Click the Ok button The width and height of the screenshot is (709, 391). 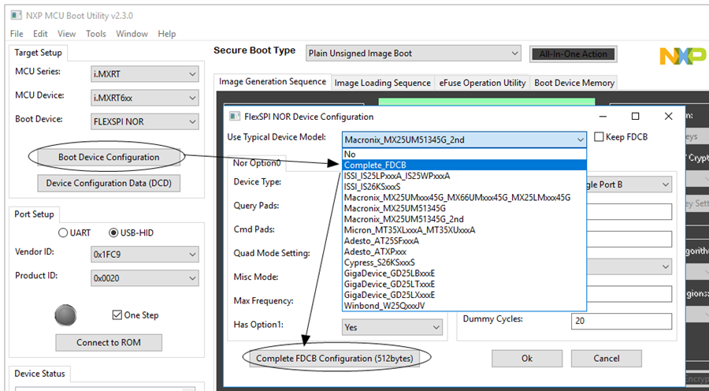[x=527, y=359]
